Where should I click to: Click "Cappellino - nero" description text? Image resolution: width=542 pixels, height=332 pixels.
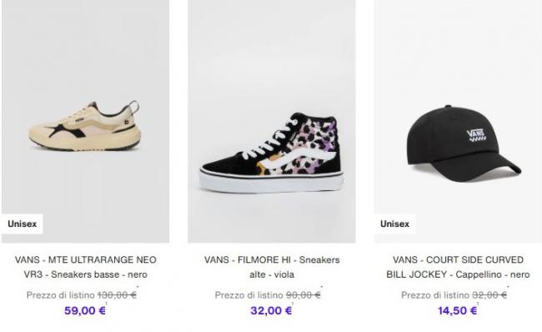[x=493, y=274]
